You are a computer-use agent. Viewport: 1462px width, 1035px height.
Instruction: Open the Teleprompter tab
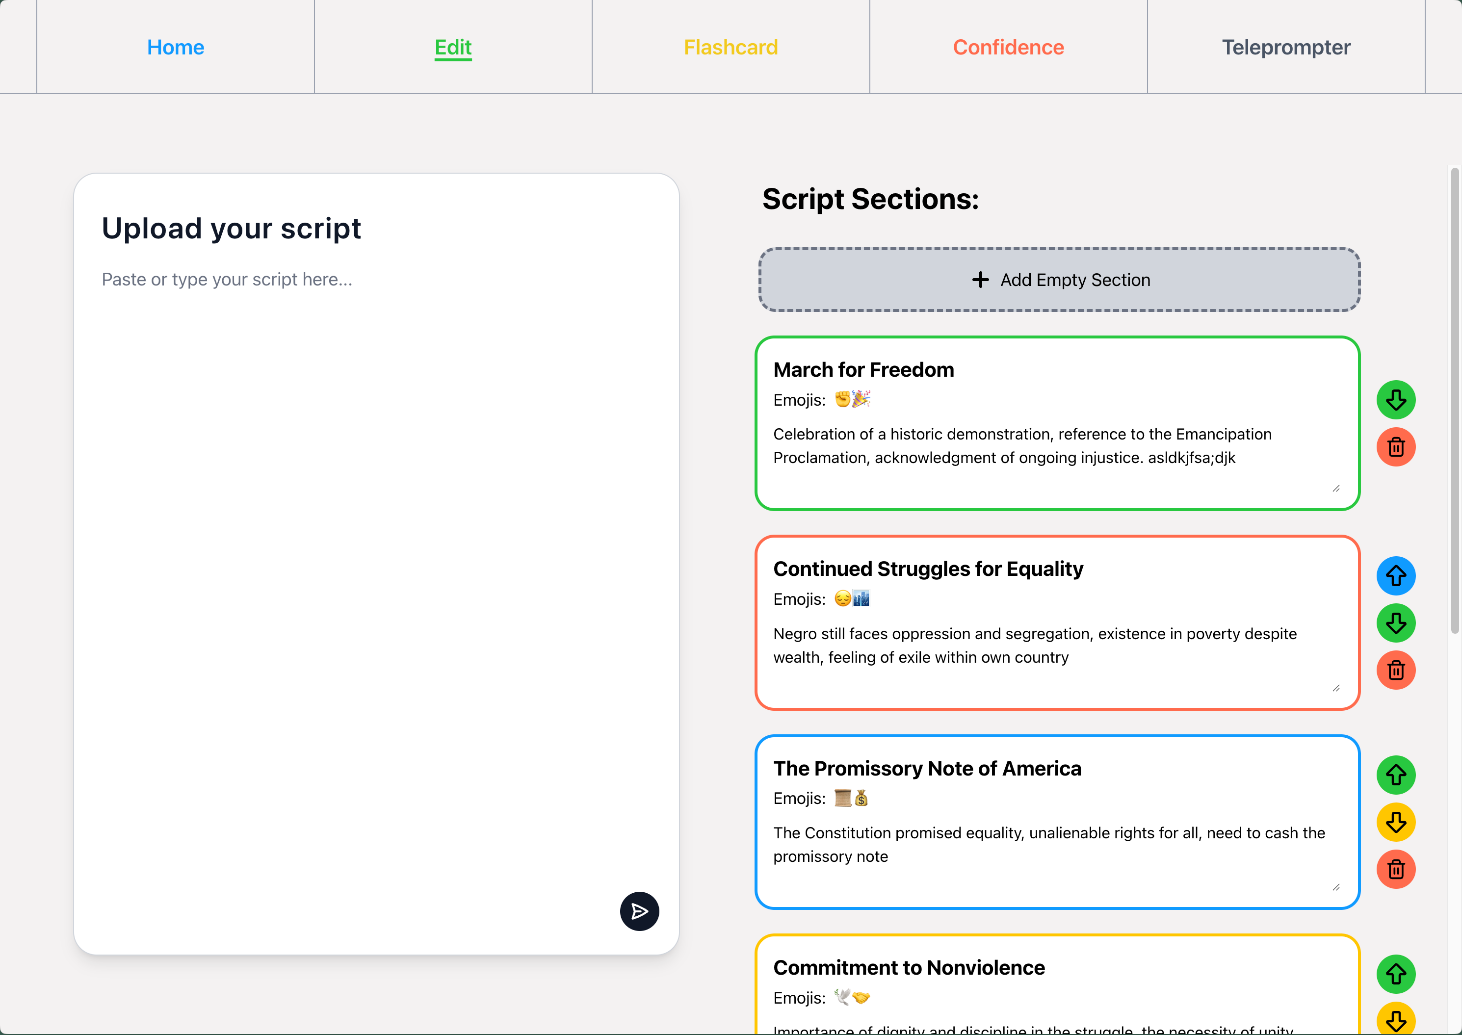click(x=1285, y=47)
